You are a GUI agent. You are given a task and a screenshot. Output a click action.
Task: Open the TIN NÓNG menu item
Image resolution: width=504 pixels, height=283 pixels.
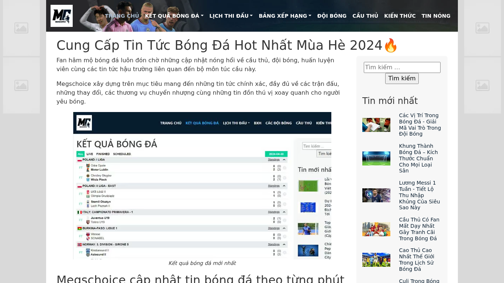click(x=436, y=16)
